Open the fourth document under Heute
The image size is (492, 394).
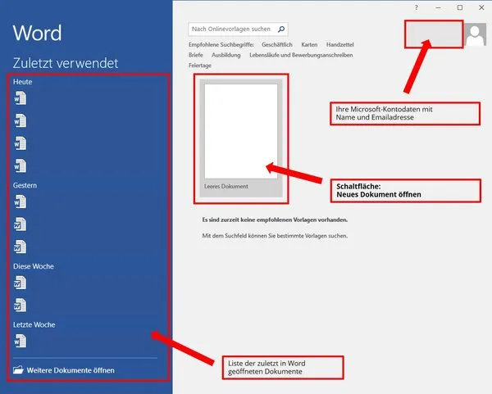20,166
